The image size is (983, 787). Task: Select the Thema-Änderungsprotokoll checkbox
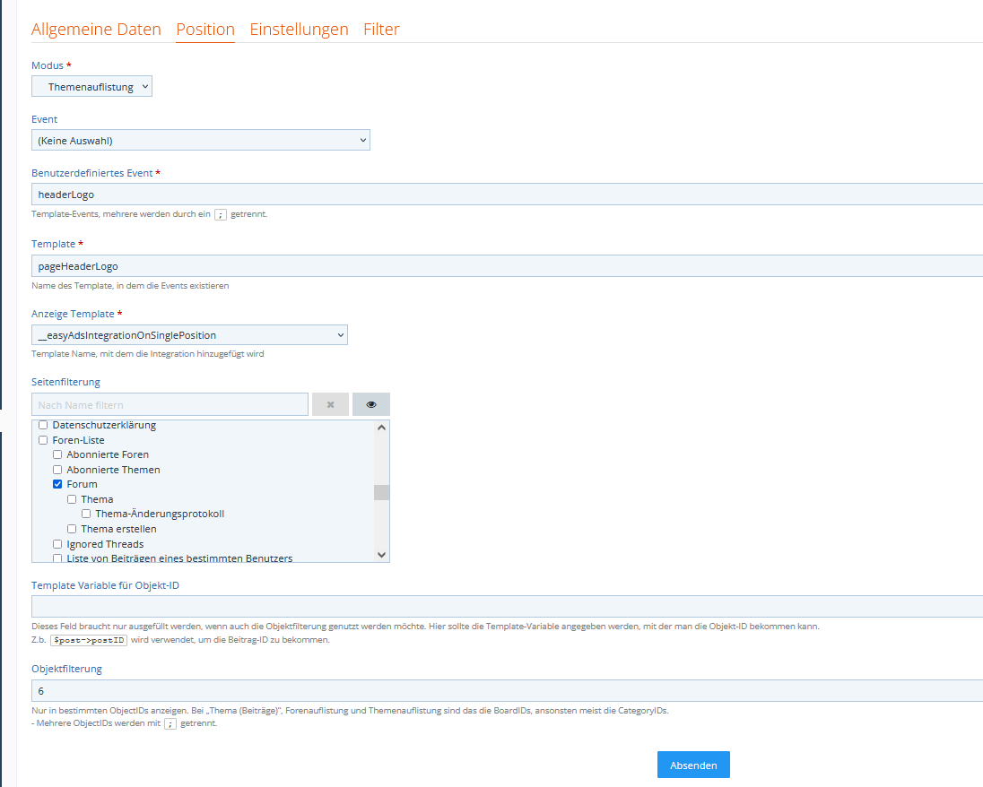pos(86,514)
